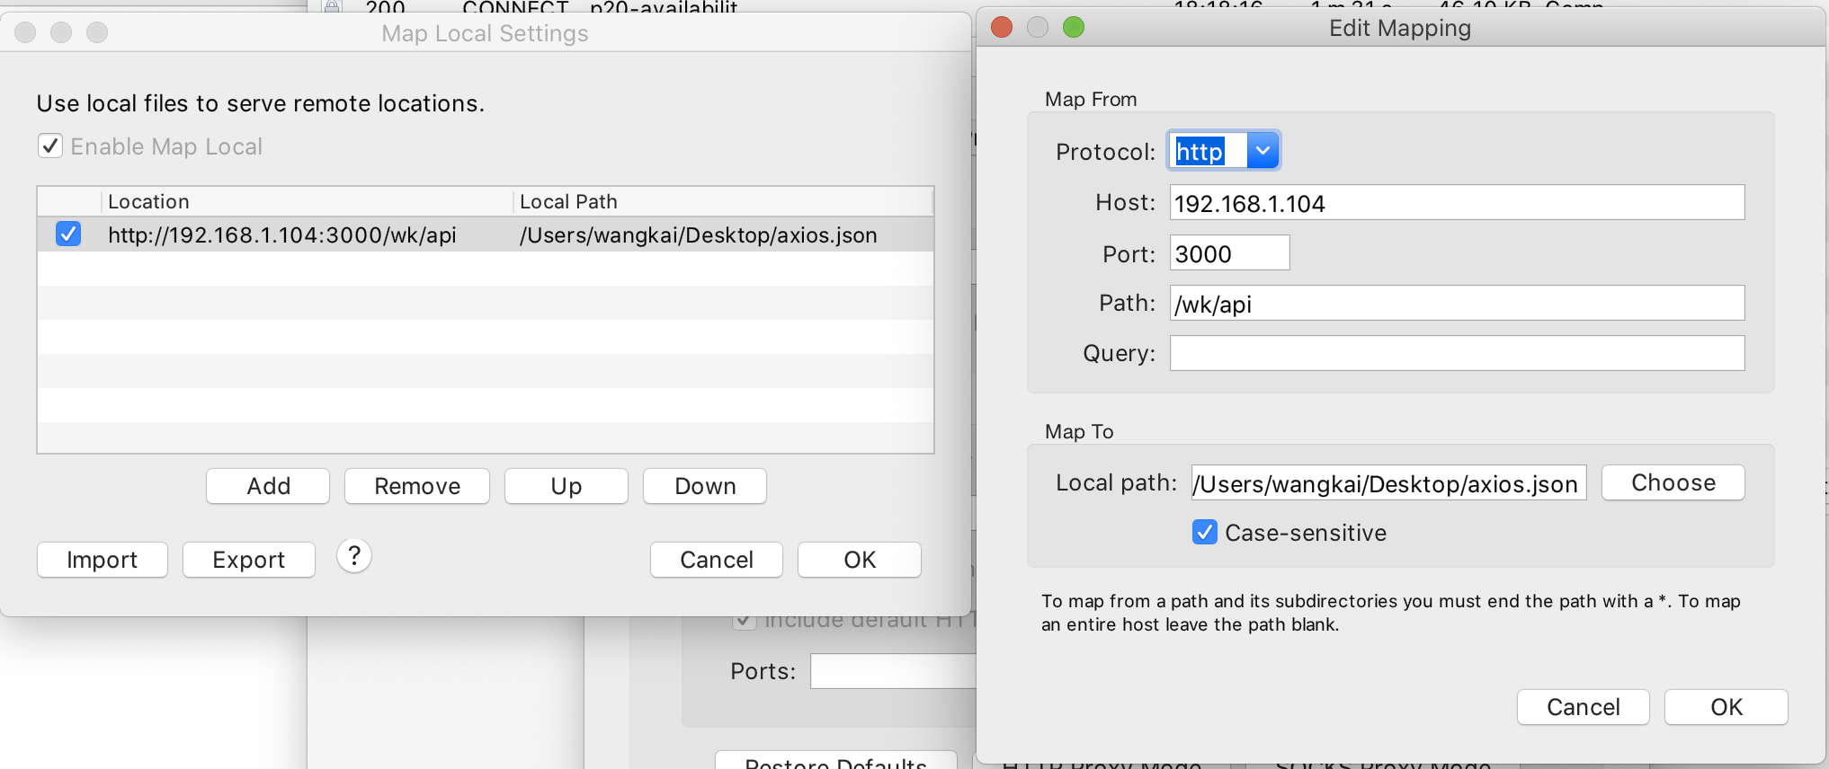Screen dimensions: 1829x769
Task: Remove the selected mapping
Action: click(417, 486)
